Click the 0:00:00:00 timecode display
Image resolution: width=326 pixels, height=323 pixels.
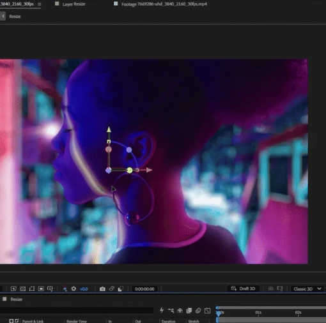tap(144, 289)
